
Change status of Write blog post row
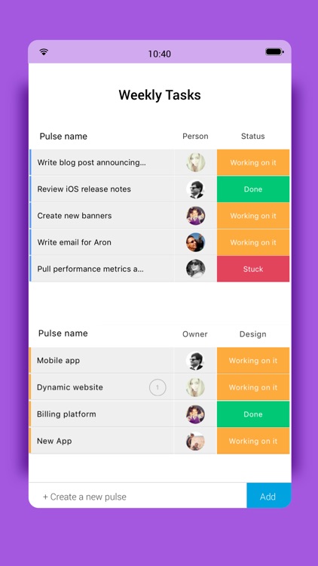253,162
